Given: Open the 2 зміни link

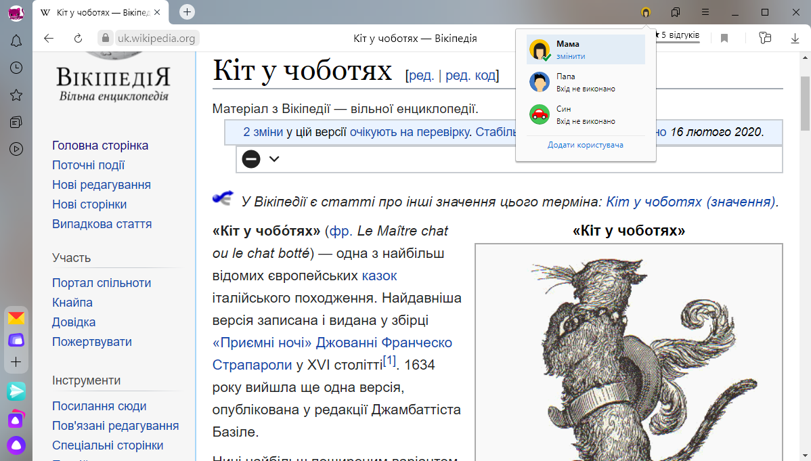Looking at the screenshot, I should pos(263,132).
